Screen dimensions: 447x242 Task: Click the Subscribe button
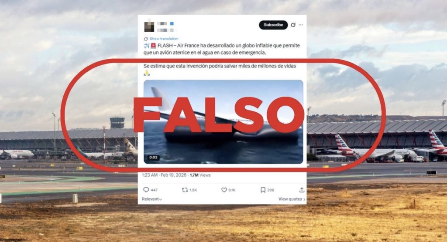(273, 25)
